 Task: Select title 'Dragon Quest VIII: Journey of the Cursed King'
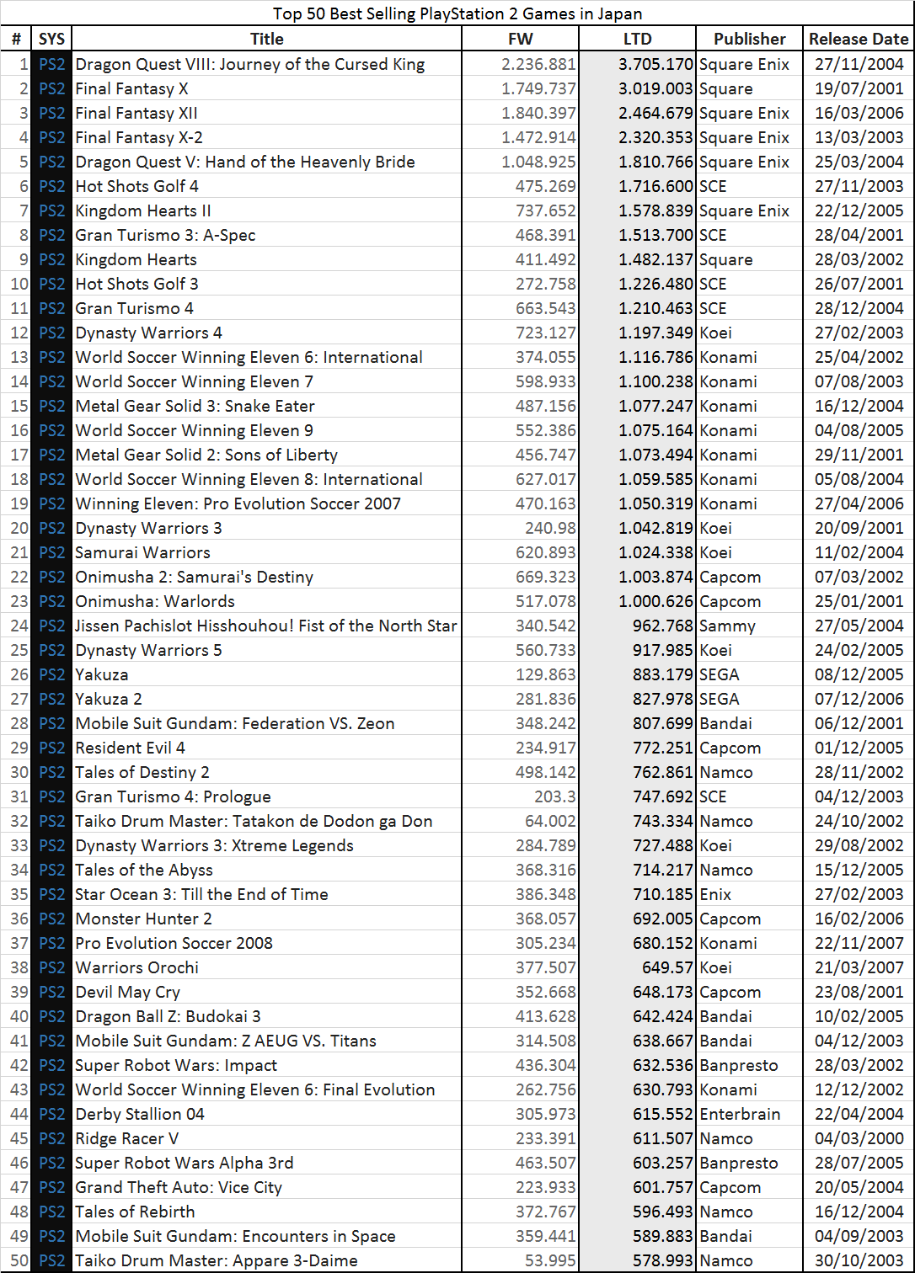[250, 64]
